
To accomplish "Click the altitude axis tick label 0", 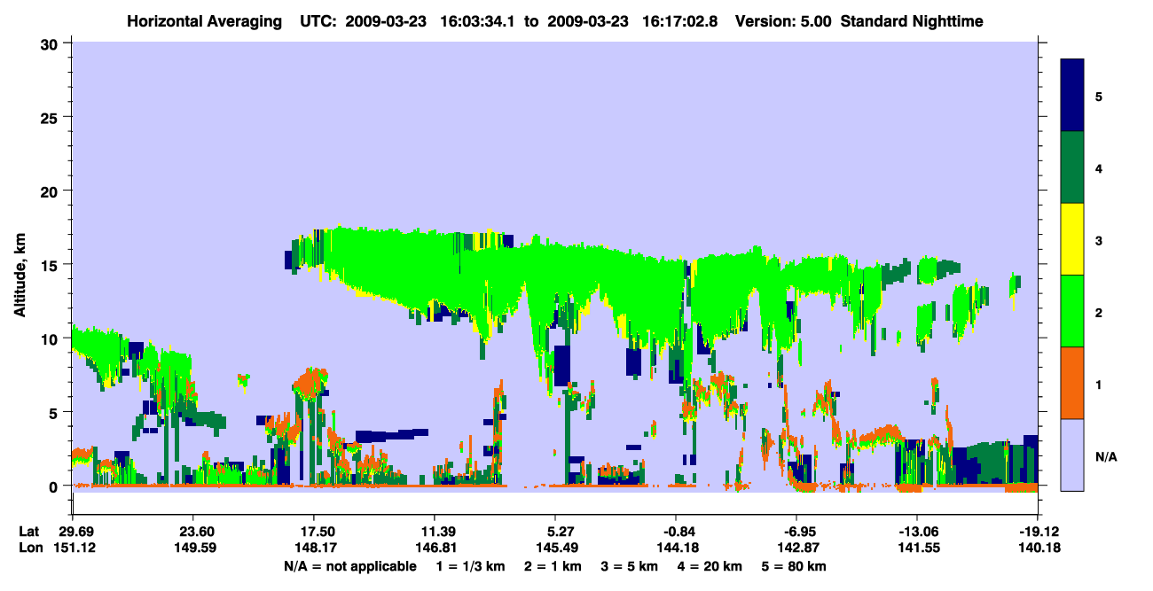I will coord(56,486).
